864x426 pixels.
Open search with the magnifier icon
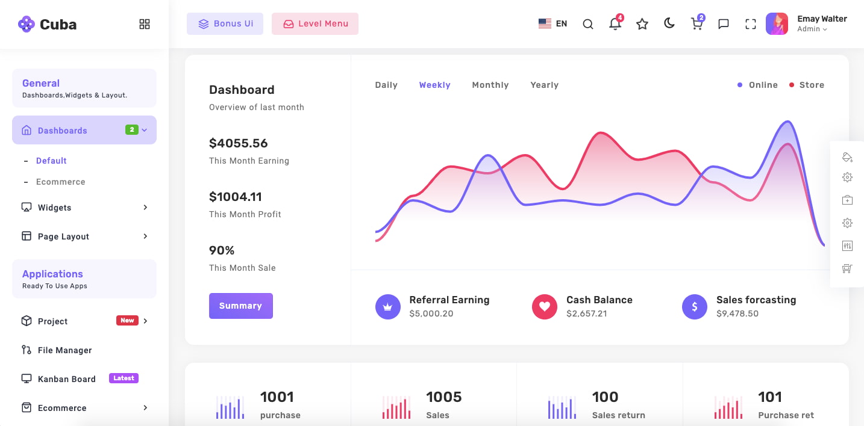588,24
